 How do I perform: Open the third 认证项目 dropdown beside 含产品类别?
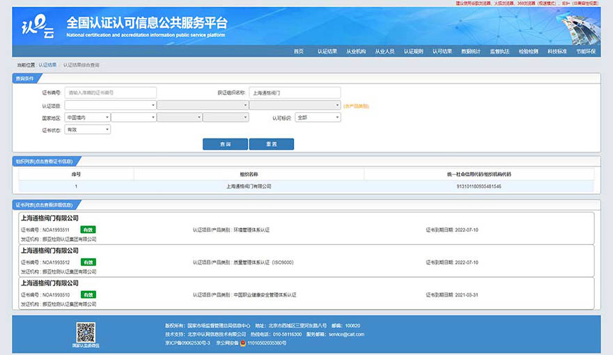point(295,105)
